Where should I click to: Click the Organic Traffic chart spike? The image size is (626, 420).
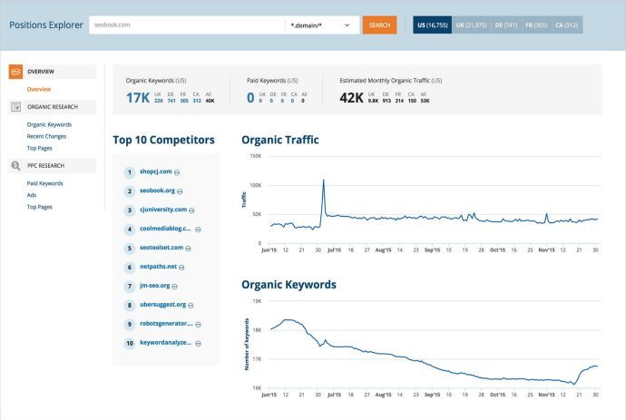coord(323,181)
